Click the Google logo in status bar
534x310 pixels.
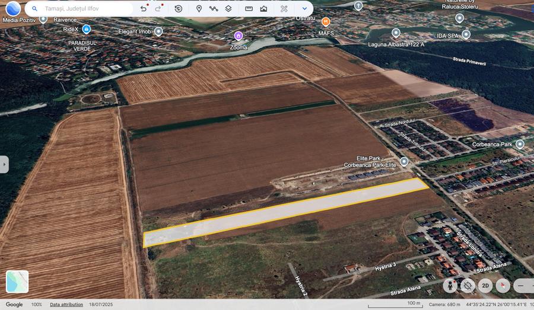14,305
